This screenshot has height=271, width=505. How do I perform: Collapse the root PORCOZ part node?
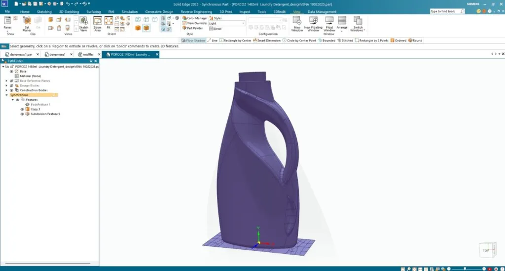3,67
